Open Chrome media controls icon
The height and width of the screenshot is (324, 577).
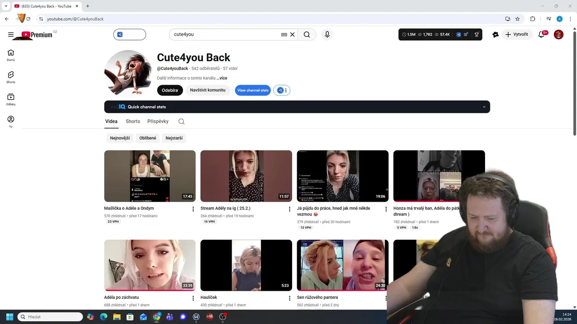(549, 19)
